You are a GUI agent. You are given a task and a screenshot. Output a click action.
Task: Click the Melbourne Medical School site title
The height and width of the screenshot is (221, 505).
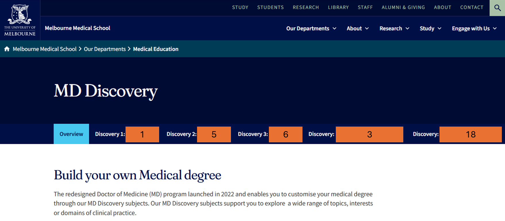pos(78,28)
